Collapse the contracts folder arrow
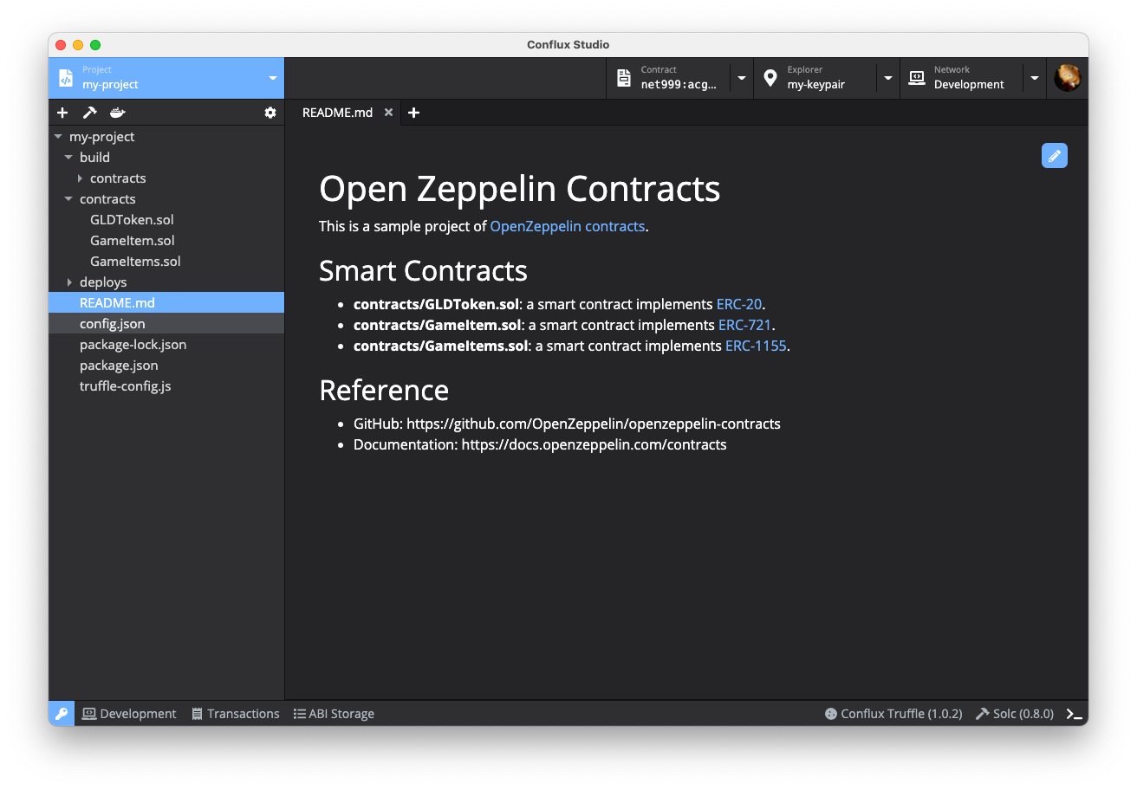This screenshot has height=790, width=1137. click(x=68, y=199)
